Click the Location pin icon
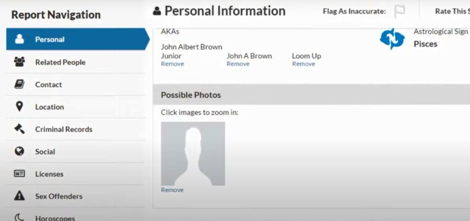470x221 pixels. pos(19,107)
